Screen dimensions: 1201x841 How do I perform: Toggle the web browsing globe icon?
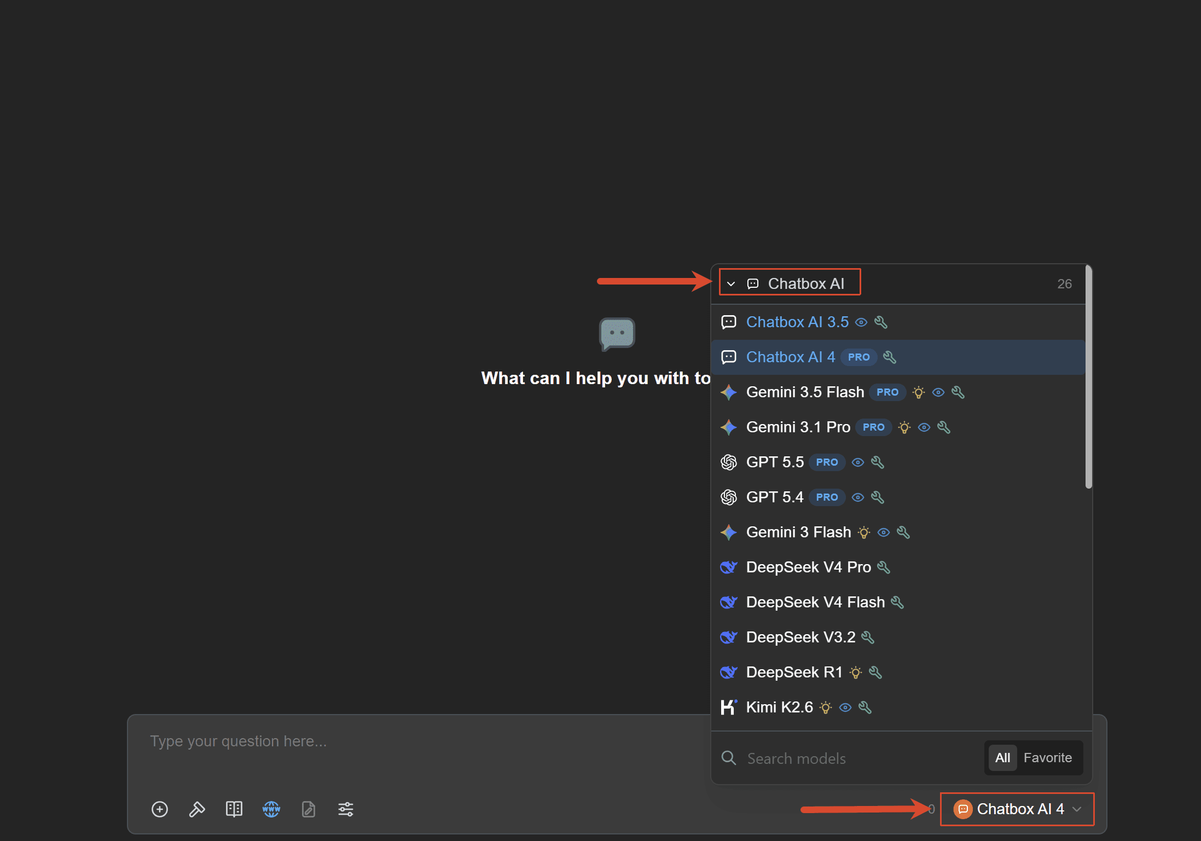point(271,809)
